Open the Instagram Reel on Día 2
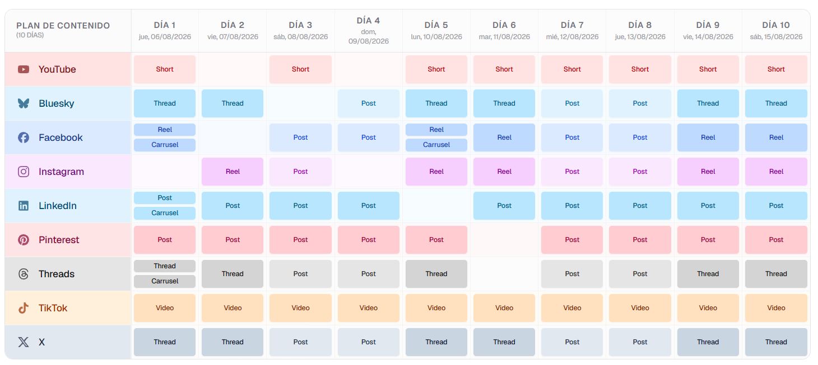Viewport: 818px width, 365px height. point(233,172)
